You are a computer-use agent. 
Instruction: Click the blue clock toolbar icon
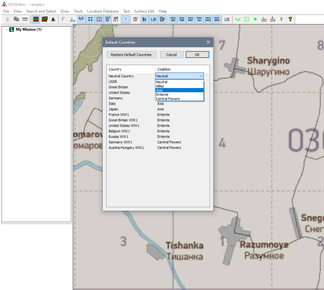point(125,19)
